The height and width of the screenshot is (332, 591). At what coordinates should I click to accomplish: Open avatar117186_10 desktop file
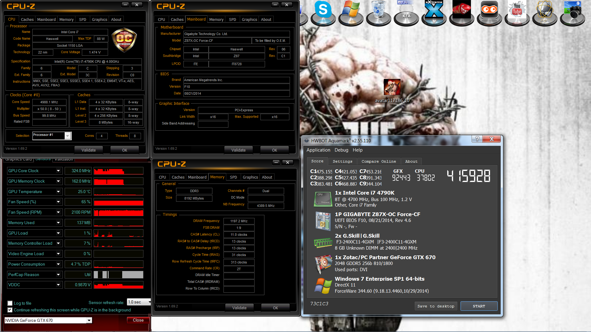(392, 91)
